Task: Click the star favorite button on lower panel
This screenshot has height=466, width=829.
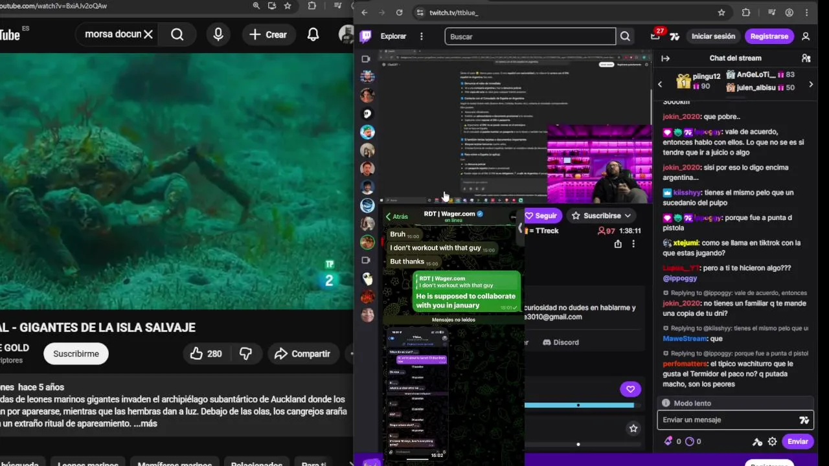Action: (x=633, y=428)
